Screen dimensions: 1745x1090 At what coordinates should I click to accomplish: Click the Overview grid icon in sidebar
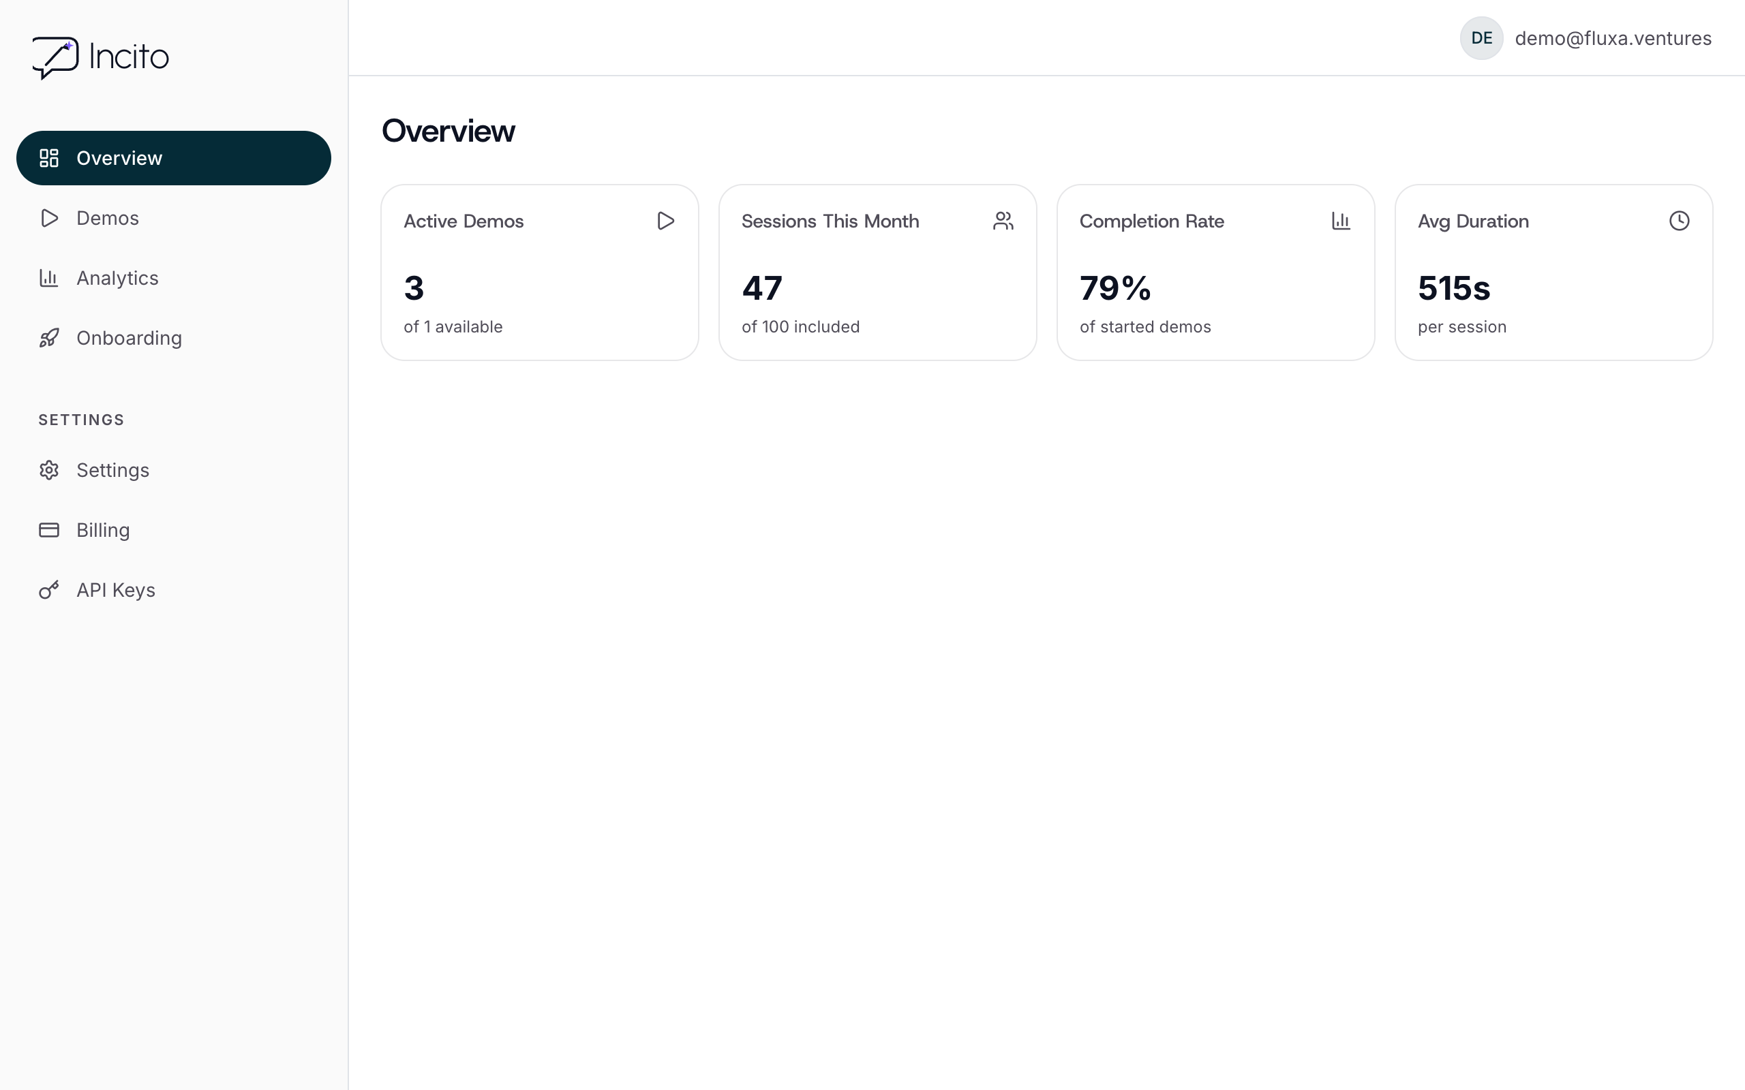[49, 158]
